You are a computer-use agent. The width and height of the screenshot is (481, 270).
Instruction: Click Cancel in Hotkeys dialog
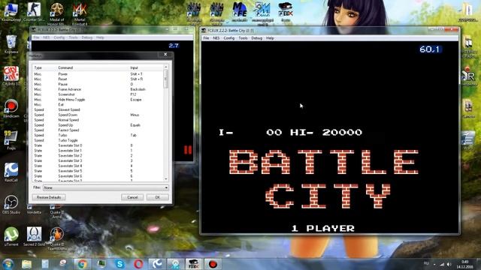click(x=132, y=197)
